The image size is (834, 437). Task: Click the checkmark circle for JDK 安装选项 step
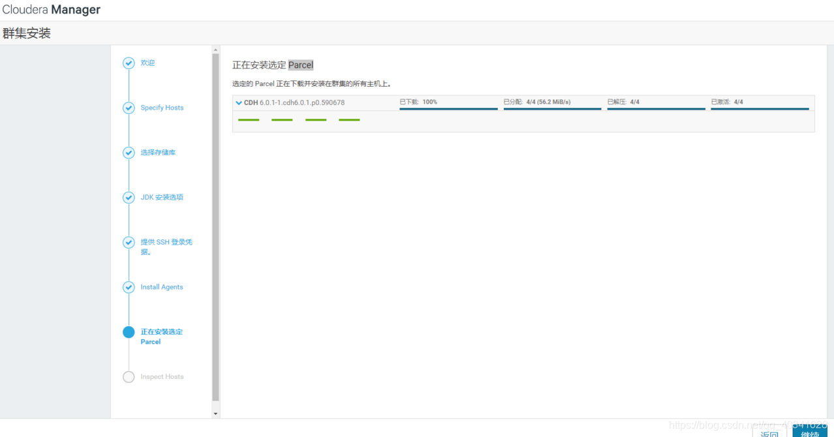coord(129,198)
